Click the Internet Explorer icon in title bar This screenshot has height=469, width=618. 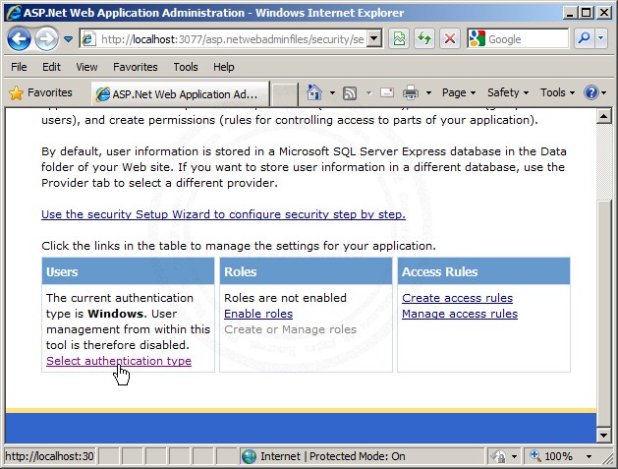tap(13, 13)
